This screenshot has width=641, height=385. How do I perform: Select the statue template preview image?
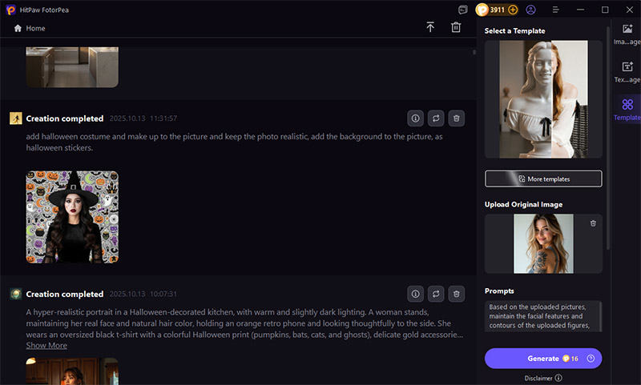(543, 99)
